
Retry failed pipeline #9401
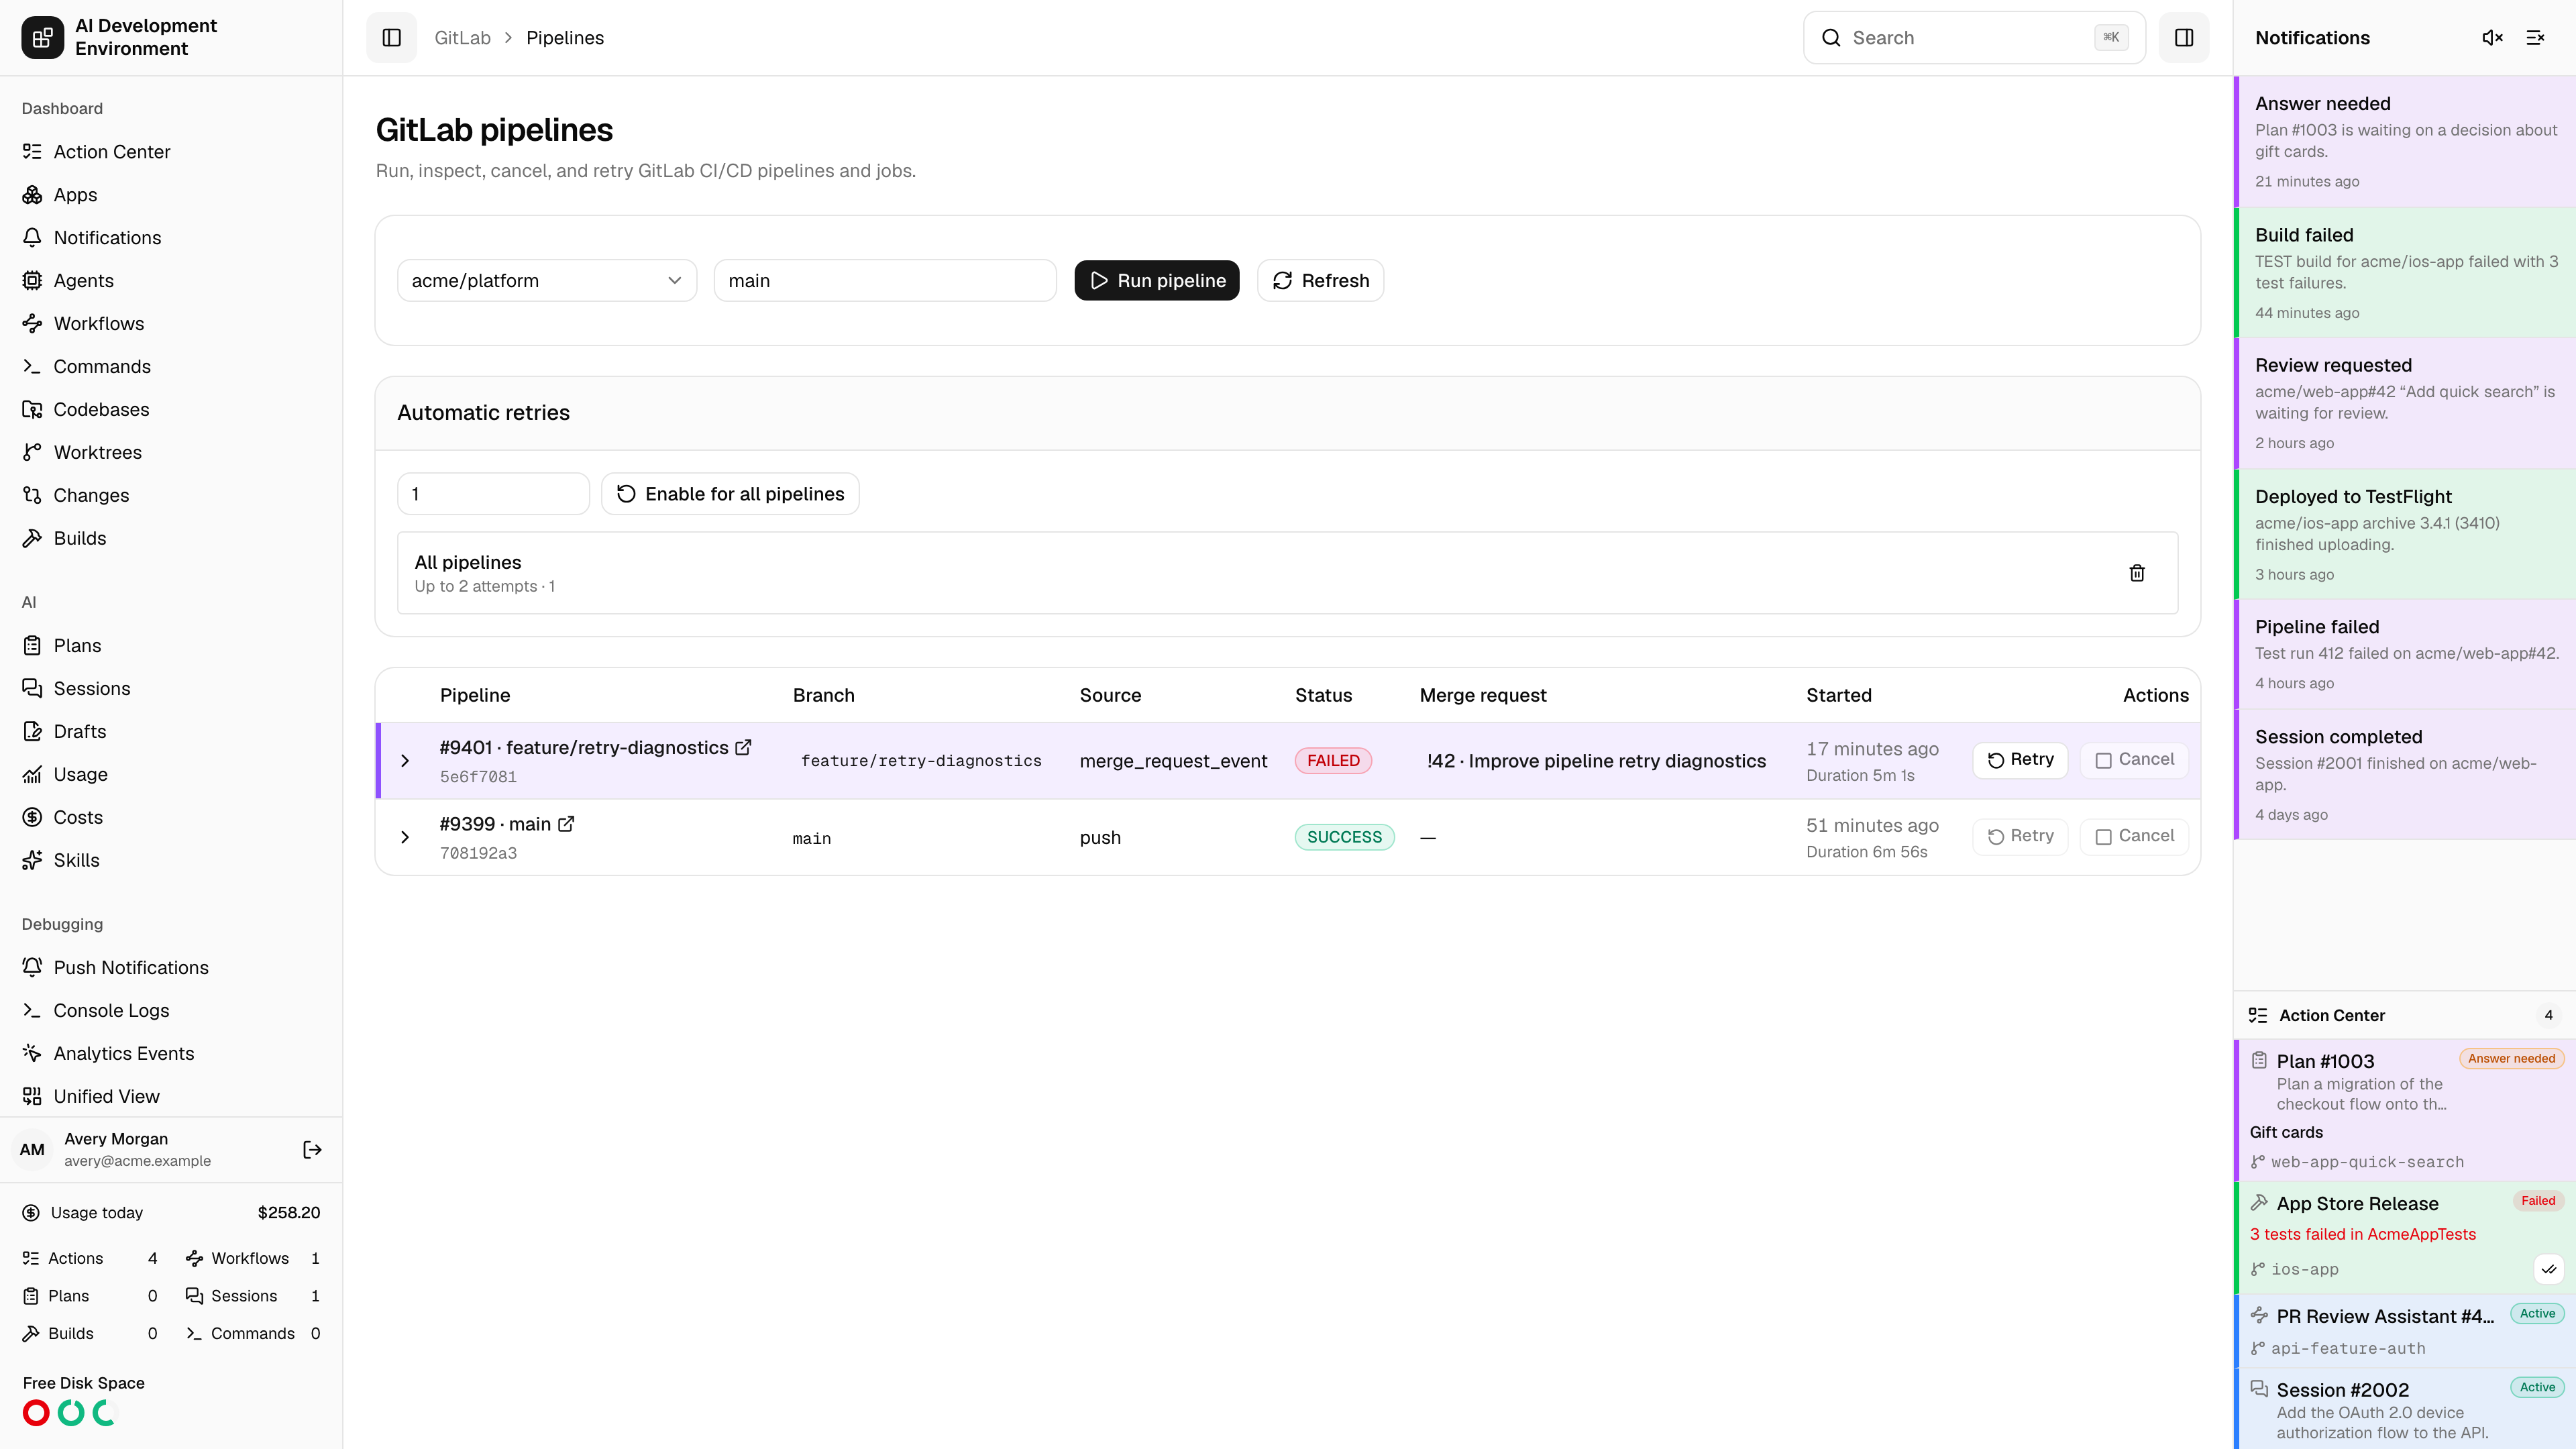click(2020, 760)
